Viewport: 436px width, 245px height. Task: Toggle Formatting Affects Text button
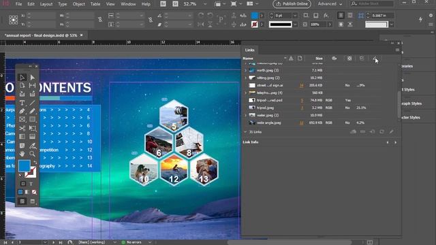coord(31,184)
